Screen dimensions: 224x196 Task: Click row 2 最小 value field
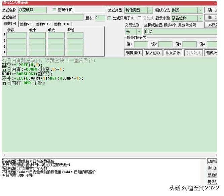tap(37, 41)
